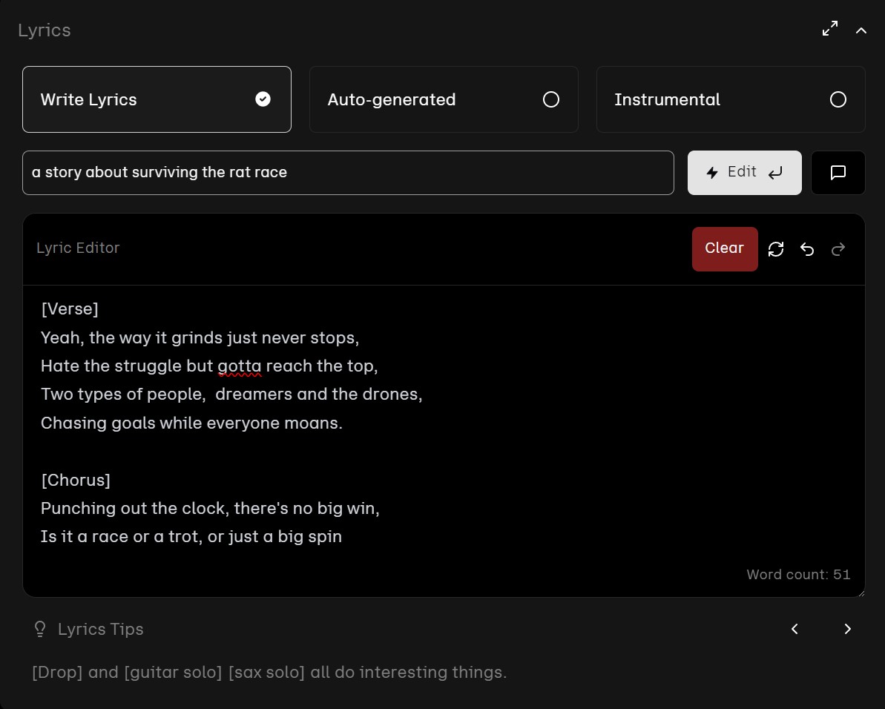Clear the lyric editor contents
Image resolution: width=885 pixels, height=709 pixels.
[x=724, y=248]
